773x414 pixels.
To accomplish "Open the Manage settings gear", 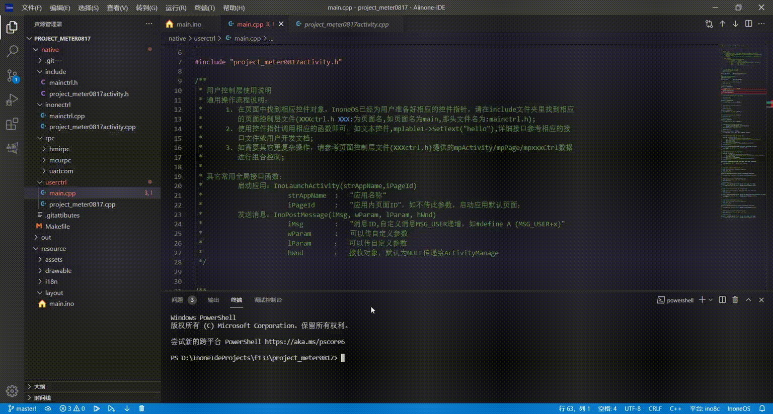I will (12, 391).
